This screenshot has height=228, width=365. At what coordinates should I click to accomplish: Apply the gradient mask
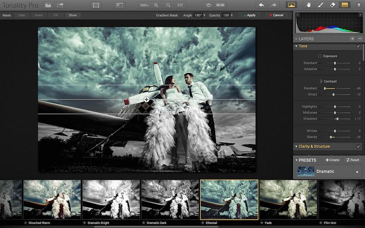(x=250, y=15)
